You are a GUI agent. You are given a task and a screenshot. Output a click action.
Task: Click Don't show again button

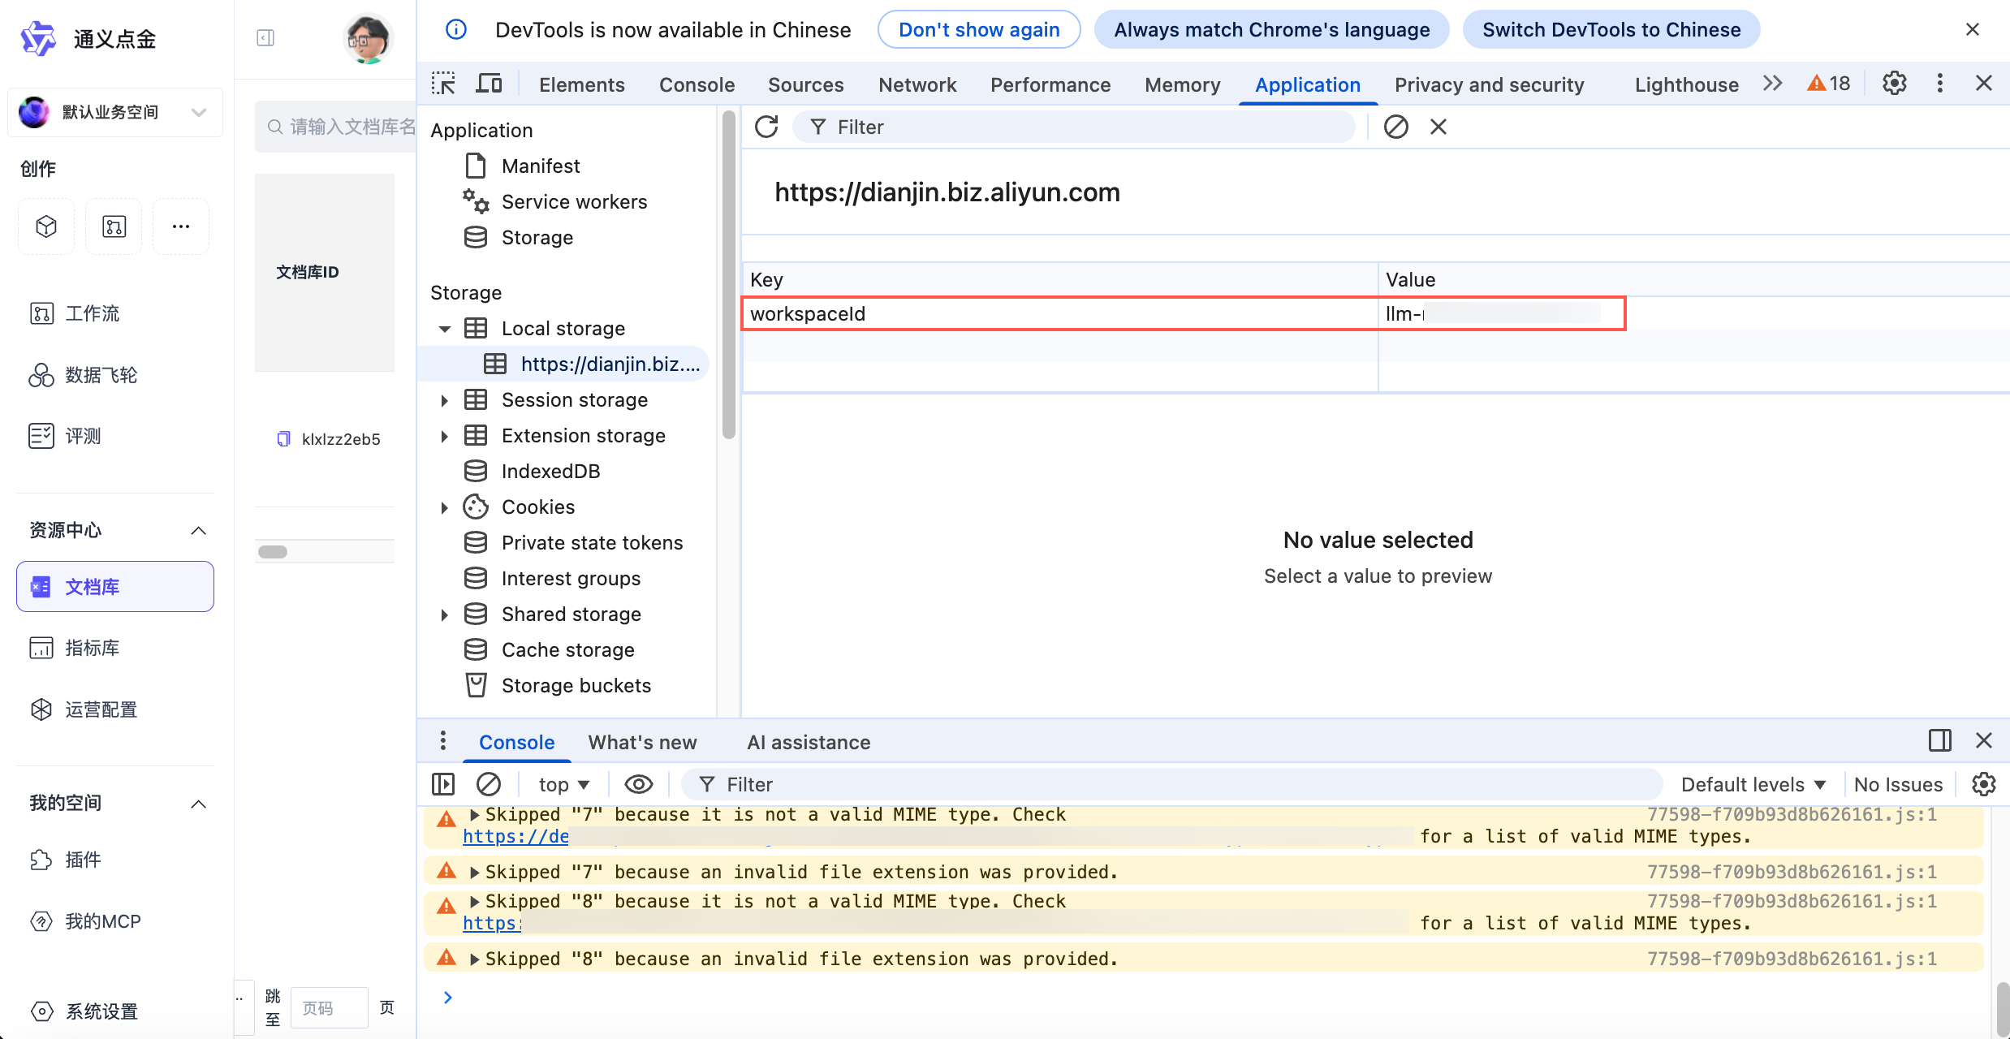pos(978,30)
